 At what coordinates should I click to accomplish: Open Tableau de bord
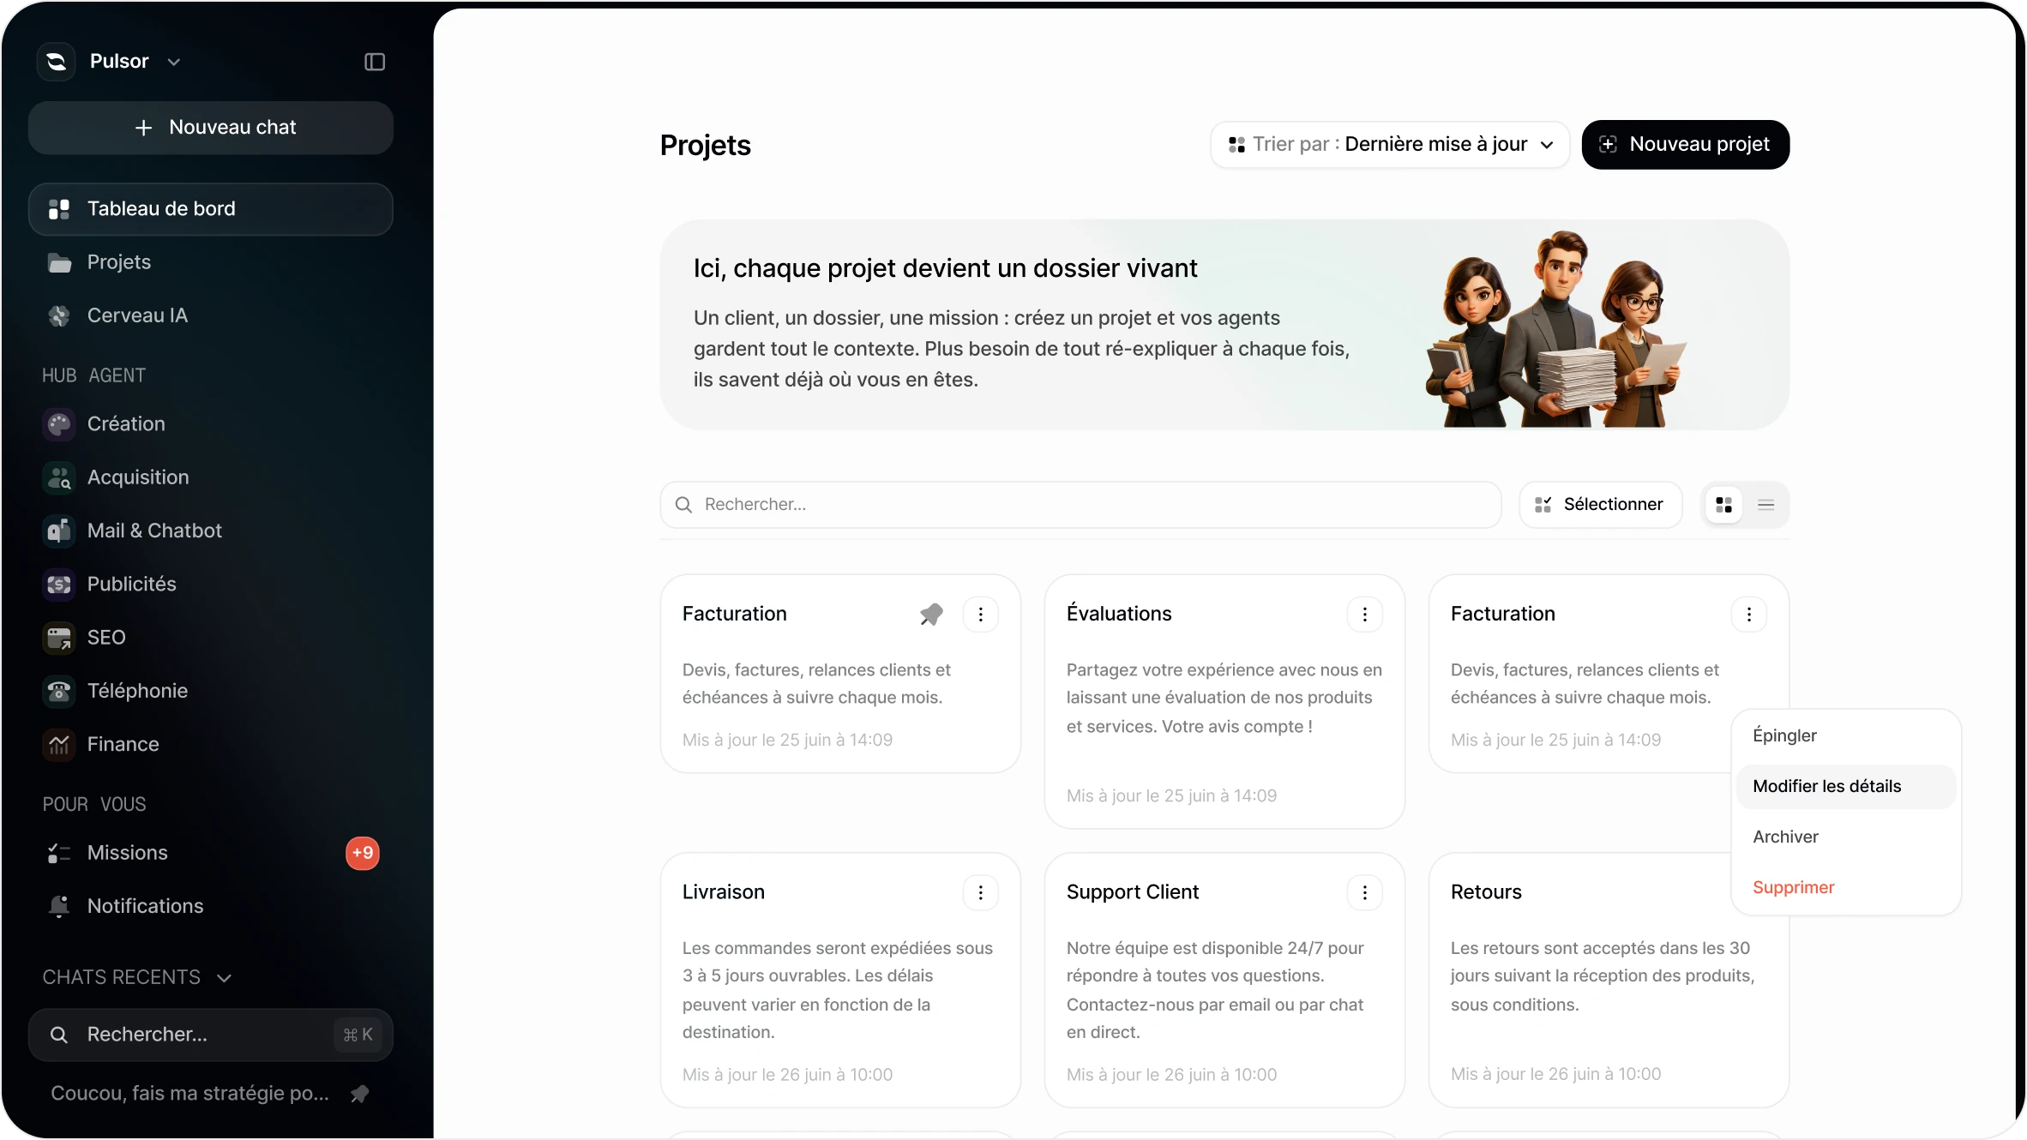click(x=211, y=209)
